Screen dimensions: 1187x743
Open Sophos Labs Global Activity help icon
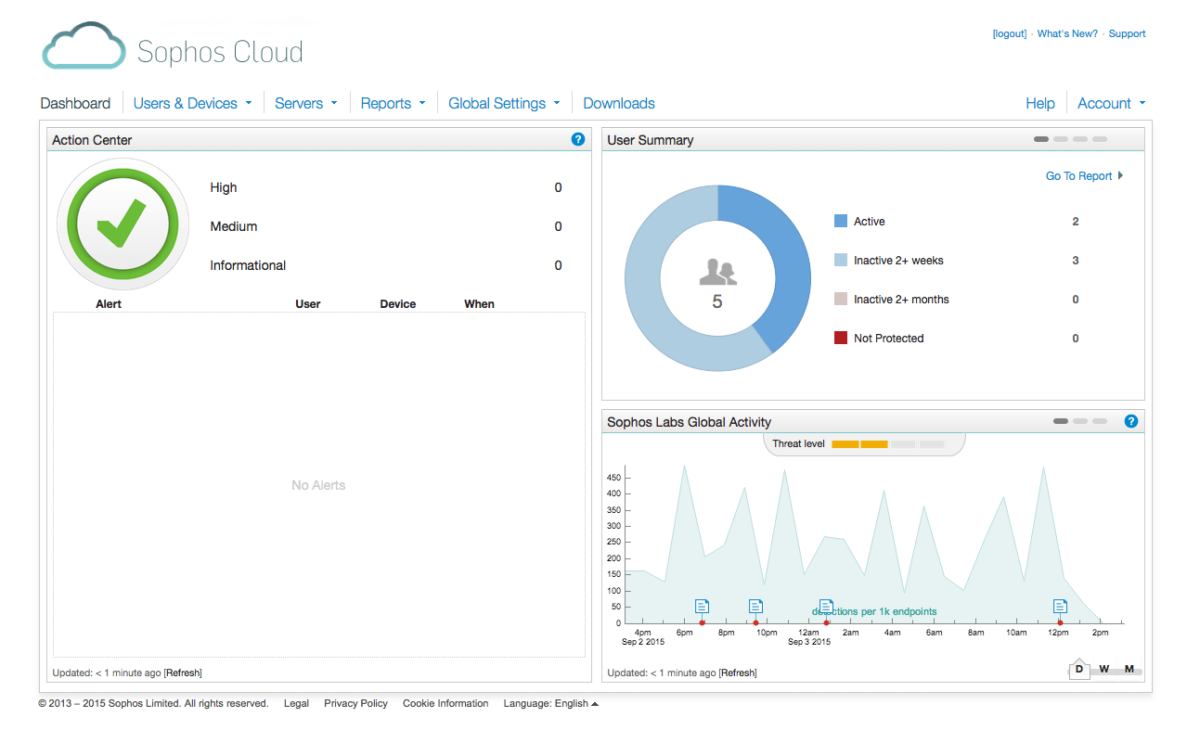[x=1130, y=421]
